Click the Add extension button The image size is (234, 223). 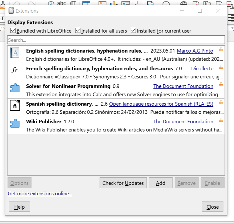(x=160, y=183)
